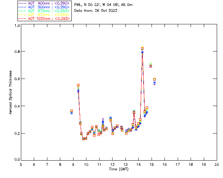Click the red square marker near 0.6 after time 15
Screen dimensions: 223x178
(x=155, y=79)
